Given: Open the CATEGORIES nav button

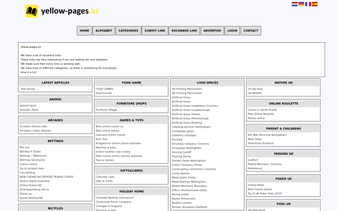Looking at the screenshot, I should click(x=128, y=30).
